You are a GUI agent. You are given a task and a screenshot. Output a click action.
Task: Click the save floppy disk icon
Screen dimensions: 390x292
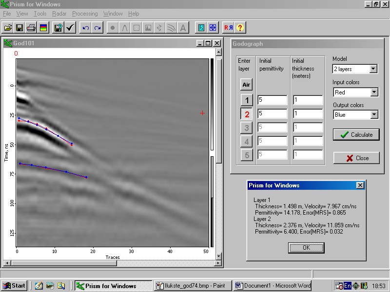19,28
